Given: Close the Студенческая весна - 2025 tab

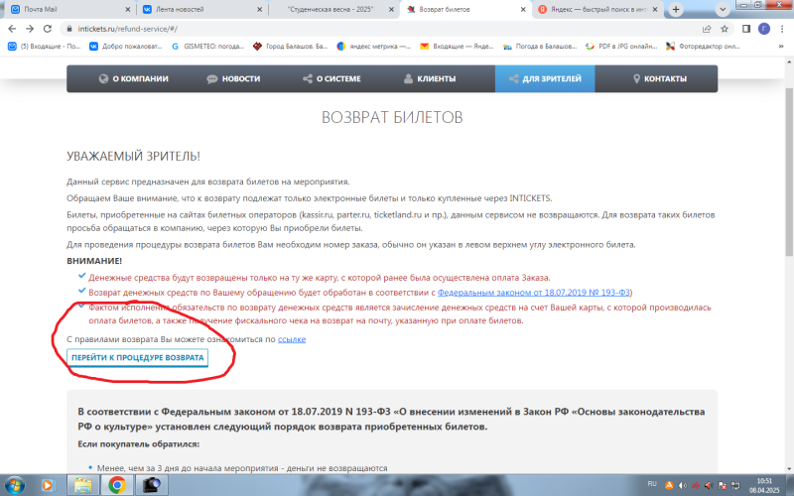Looking at the screenshot, I should [391, 9].
